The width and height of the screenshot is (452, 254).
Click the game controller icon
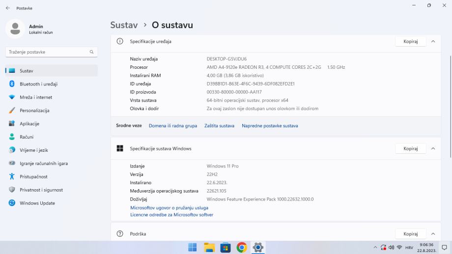coord(12,163)
